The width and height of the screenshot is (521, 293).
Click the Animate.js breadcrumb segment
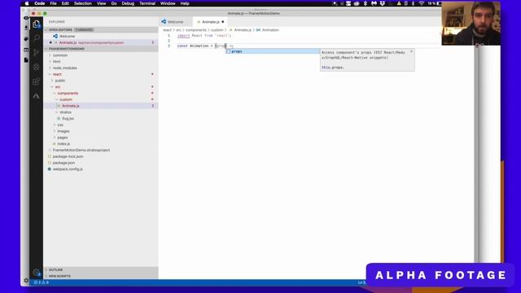coord(240,30)
